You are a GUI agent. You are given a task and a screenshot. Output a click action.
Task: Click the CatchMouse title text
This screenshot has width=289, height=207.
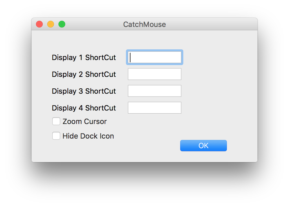point(144,24)
